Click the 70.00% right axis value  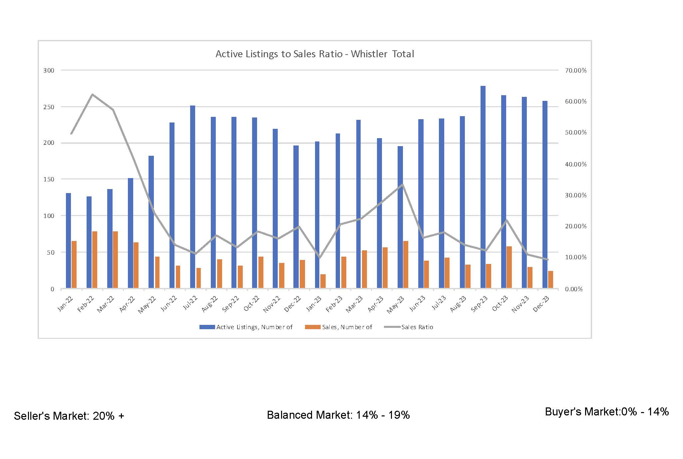click(576, 70)
